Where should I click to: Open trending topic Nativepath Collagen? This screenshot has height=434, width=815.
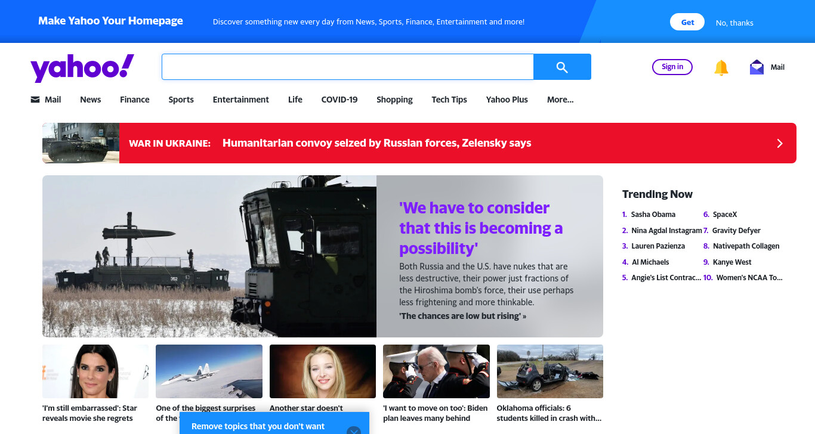tap(746, 246)
